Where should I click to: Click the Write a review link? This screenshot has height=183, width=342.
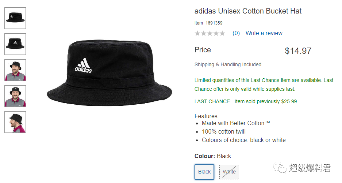tap(264, 33)
